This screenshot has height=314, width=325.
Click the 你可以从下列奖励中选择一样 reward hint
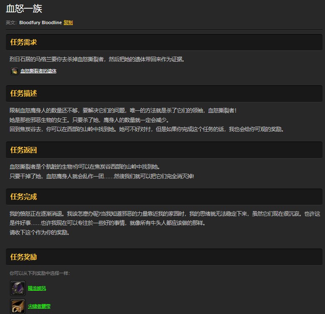(40, 273)
